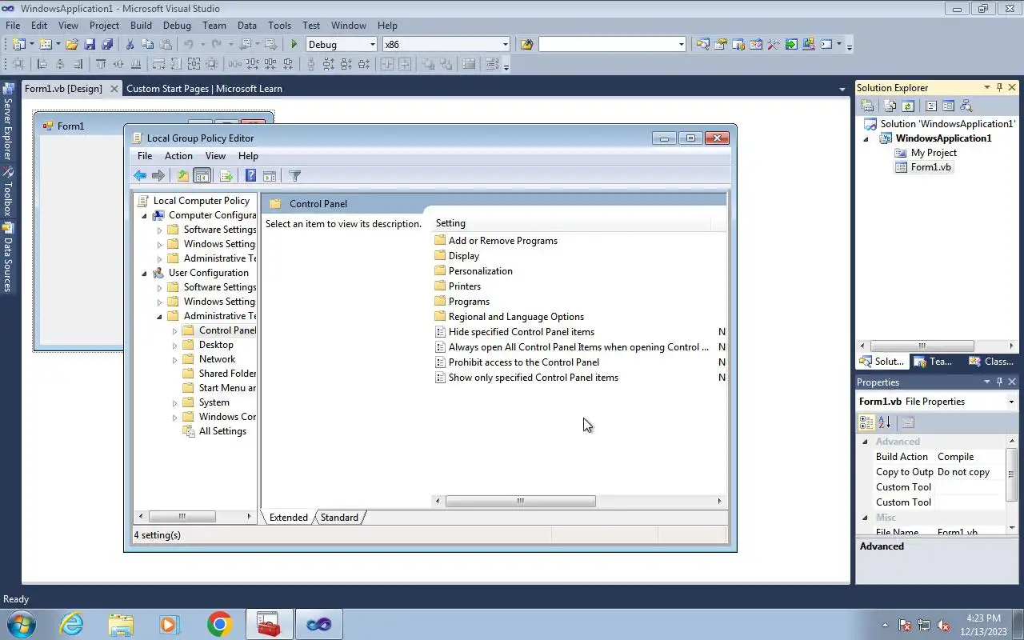Expand the Network tree node

pyautogui.click(x=175, y=359)
